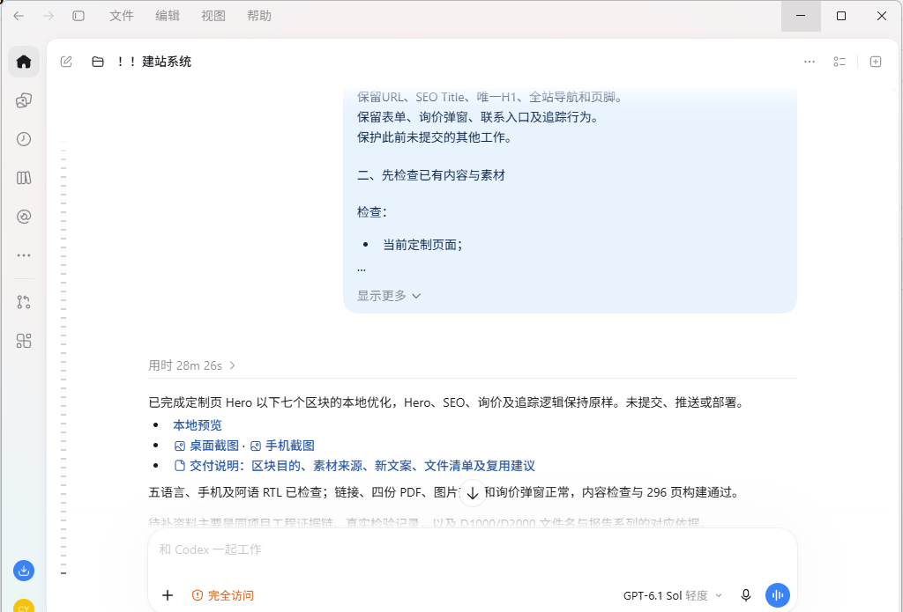
Task: Open the 桌面截图 image link
Action: pos(206,446)
